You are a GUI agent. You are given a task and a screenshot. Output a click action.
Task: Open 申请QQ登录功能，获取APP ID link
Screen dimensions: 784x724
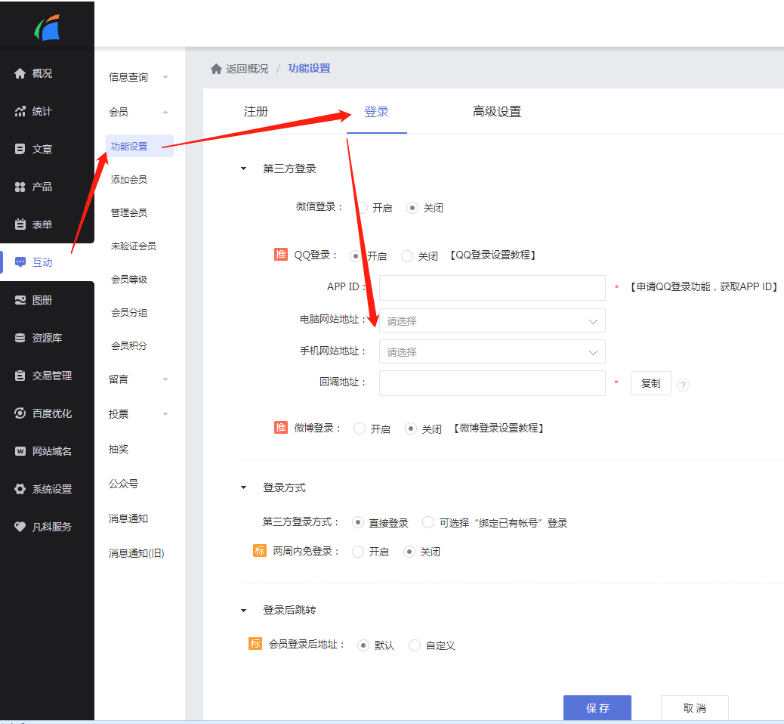click(x=704, y=286)
